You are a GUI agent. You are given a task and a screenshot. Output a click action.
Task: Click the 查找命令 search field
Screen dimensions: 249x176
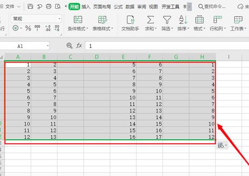click(x=212, y=7)
